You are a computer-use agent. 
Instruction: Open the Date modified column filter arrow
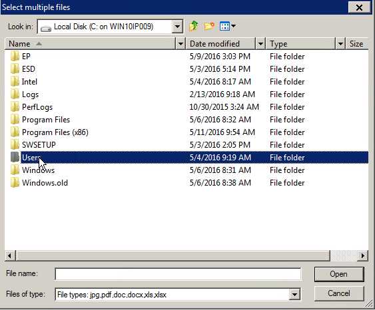[x=260, y=44]
